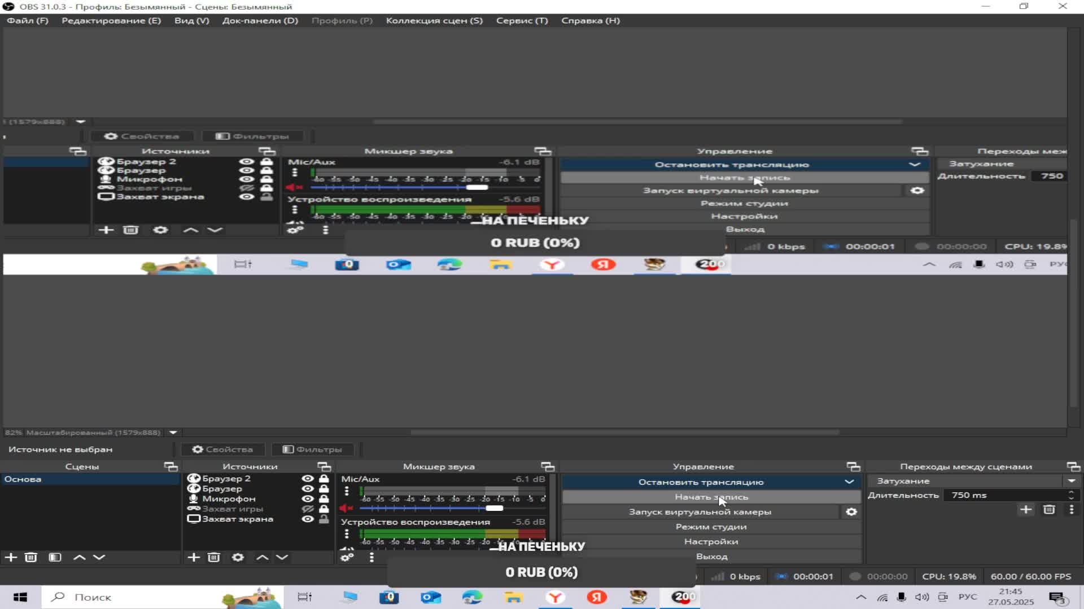
Task: Click the Mic/Aux volume slider handle
Action: point(494,508)
